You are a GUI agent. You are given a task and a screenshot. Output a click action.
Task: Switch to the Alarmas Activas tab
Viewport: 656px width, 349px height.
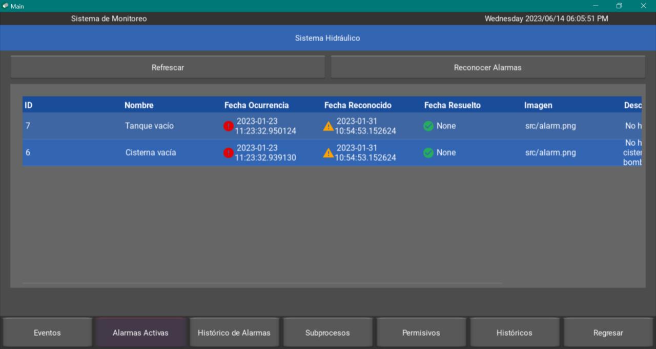140,333
